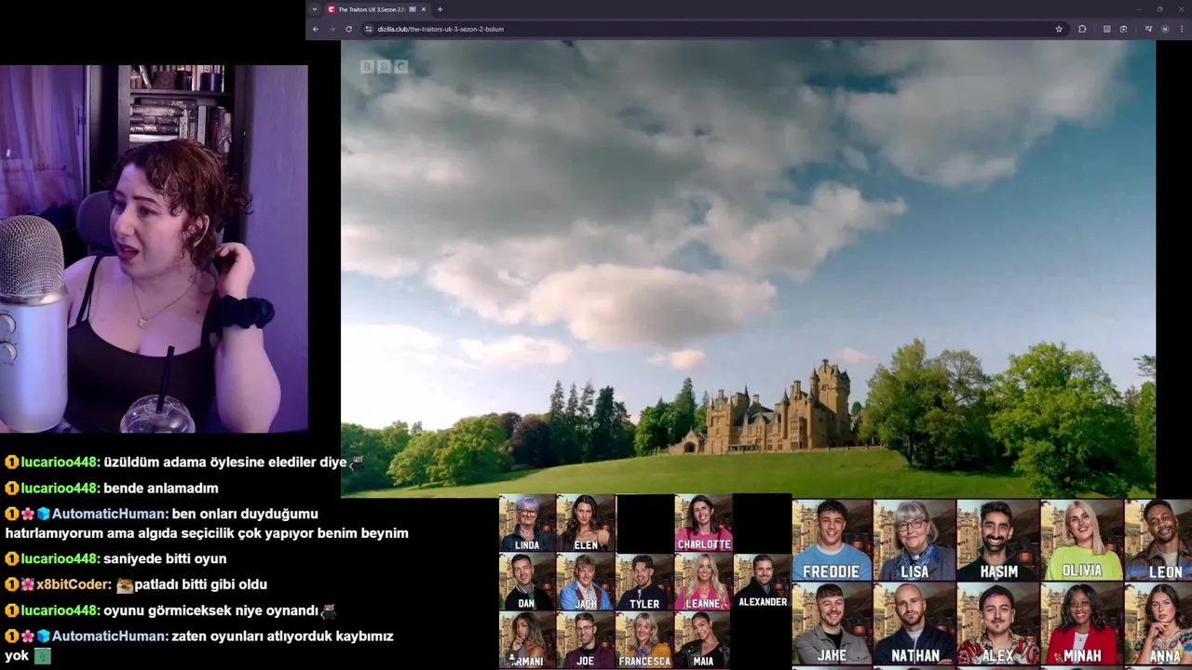1192x670 pixels.
Task: Click the streamer webcam feed
Action: click(154, 248)
